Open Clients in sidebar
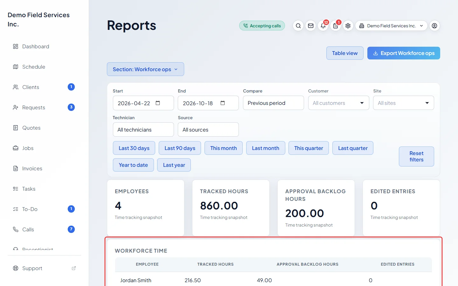This screenshot has width=458, height=286. (x=45, y=87)
